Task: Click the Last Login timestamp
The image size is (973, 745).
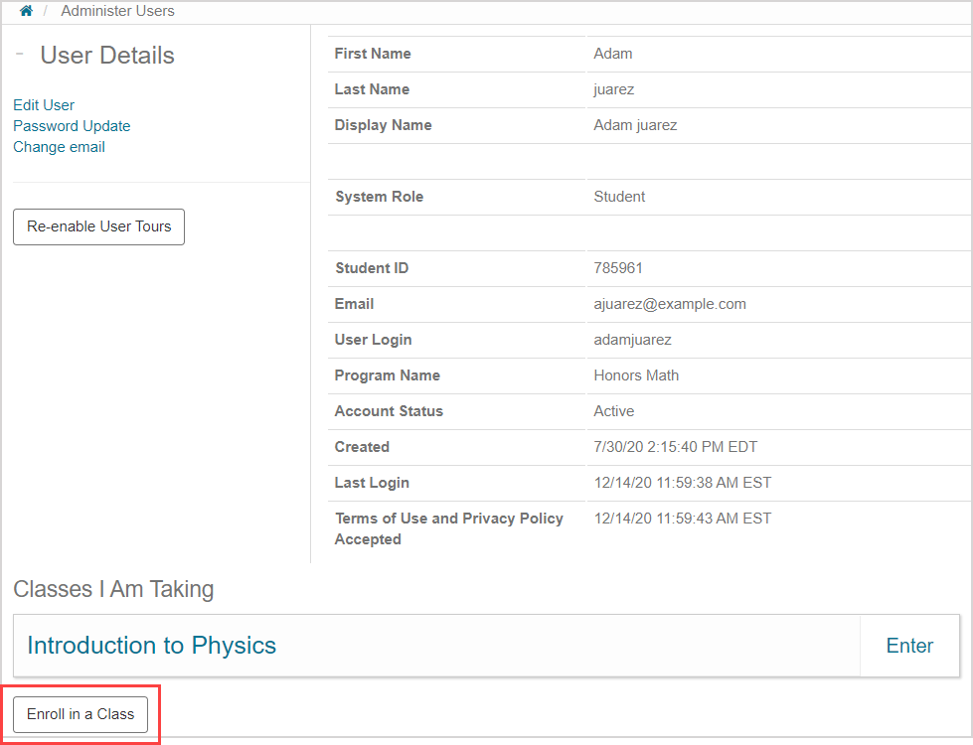Action: pyautogui.click(x=682, y=483)
